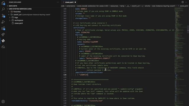
Task: Click the runtimeDirectory "/u/winchj/zwe" value
Action: [x=96, y=101]
